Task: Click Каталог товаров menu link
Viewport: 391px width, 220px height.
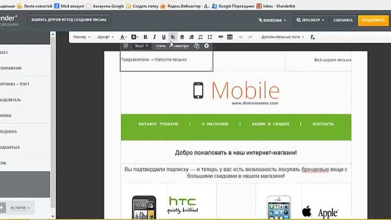Action: (x=158, y=124)
